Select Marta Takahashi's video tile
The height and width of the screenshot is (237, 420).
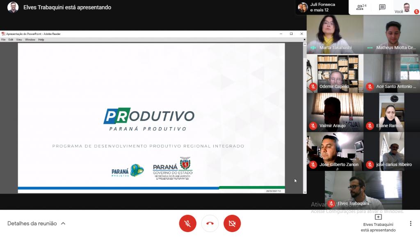(335, 34)
